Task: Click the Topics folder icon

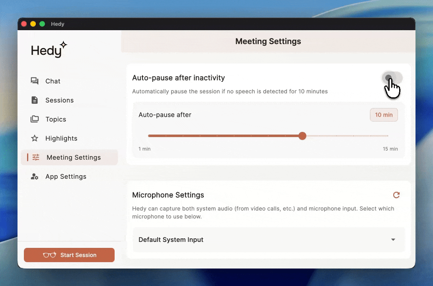Action: click(35, 119)
